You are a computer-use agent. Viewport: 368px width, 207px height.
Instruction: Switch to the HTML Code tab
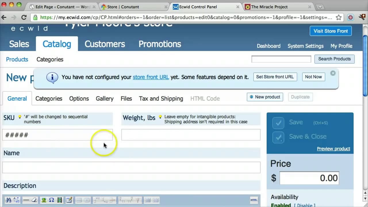(x=205, y=99)
